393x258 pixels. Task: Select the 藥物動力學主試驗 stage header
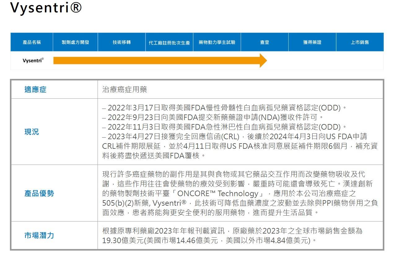click(217, 42)
